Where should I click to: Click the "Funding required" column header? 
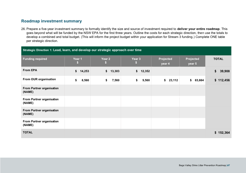coord(35,59)
